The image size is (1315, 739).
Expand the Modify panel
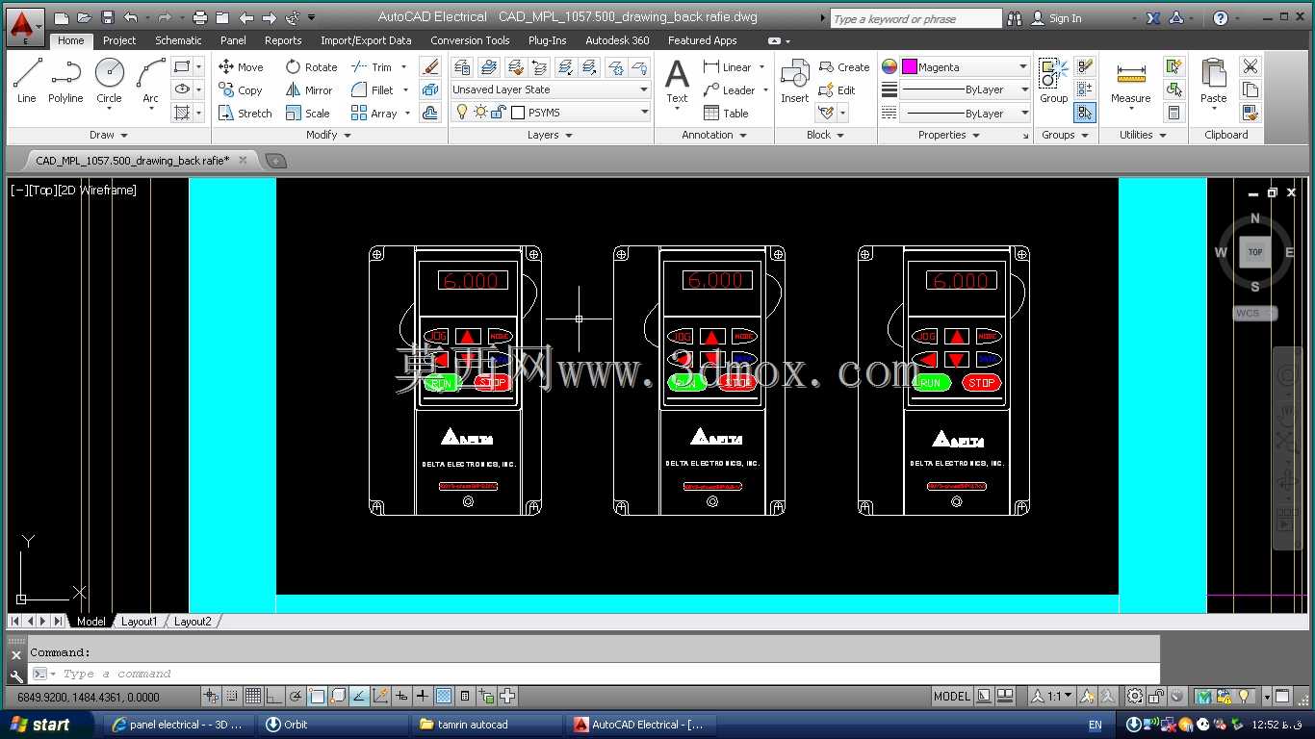point(328,135)
